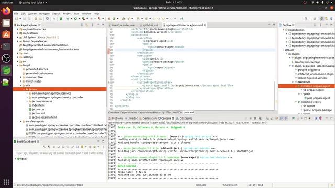Click the Boot Dashboard green toolbar icon
Screen dimensions: 335x188
[61, 19]
